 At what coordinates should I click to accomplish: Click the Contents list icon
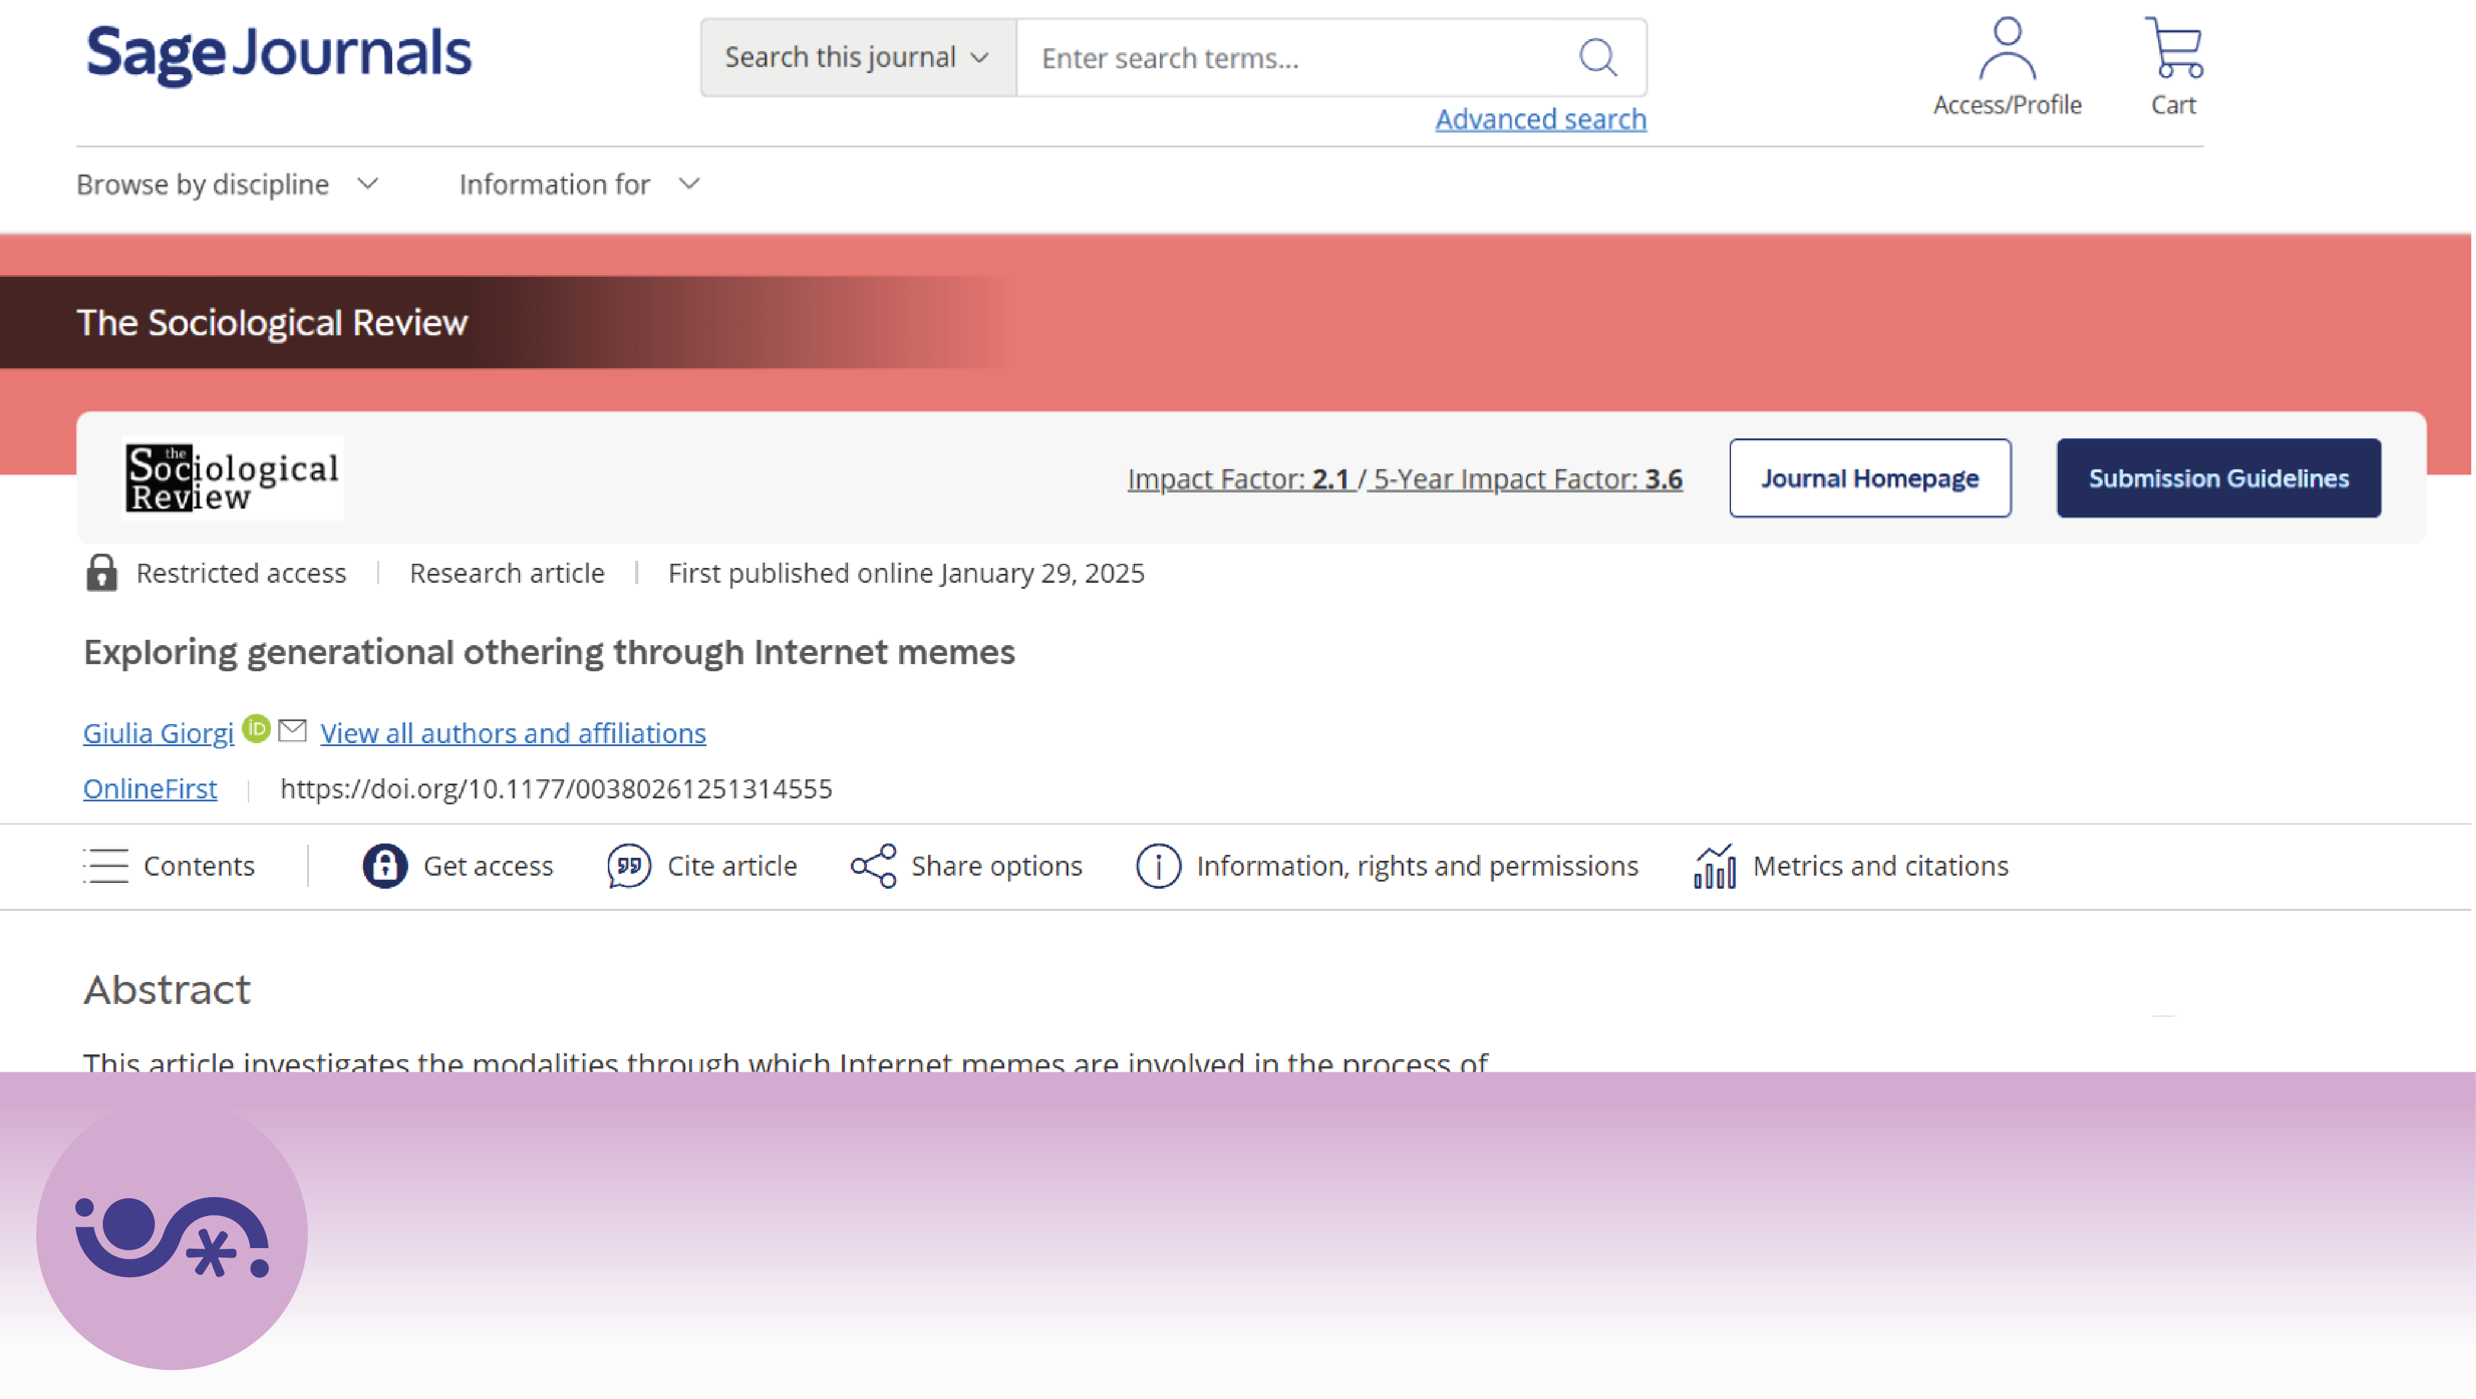[x=106, y=866]
